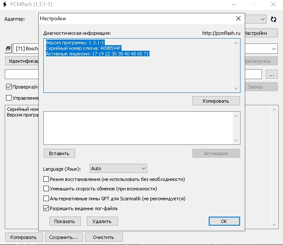283x245 pixels.
Task: Click Сохранить... below the log
Action: [x=63, y=237]
